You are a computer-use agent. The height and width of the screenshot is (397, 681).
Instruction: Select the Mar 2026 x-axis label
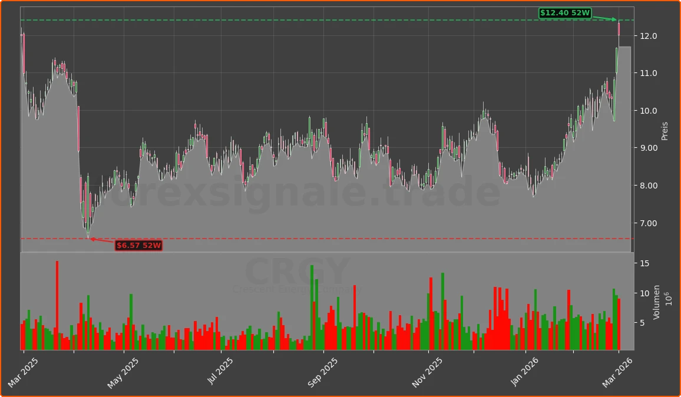pos(618,372)
